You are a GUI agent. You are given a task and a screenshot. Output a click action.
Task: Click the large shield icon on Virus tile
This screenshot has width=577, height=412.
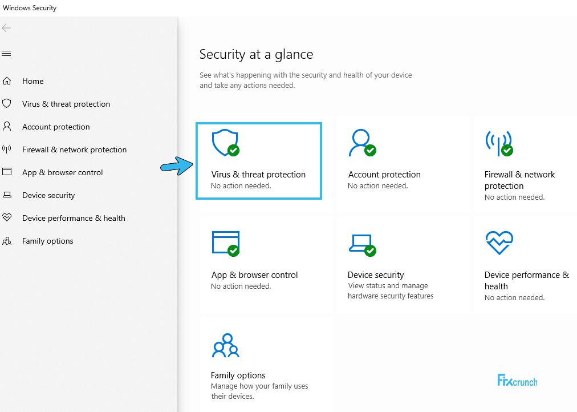pos(226,143)
